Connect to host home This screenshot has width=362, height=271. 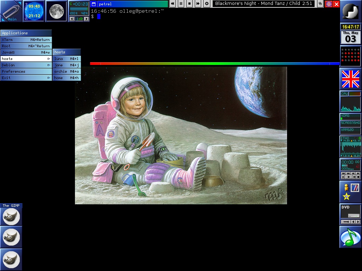(67, 78)
